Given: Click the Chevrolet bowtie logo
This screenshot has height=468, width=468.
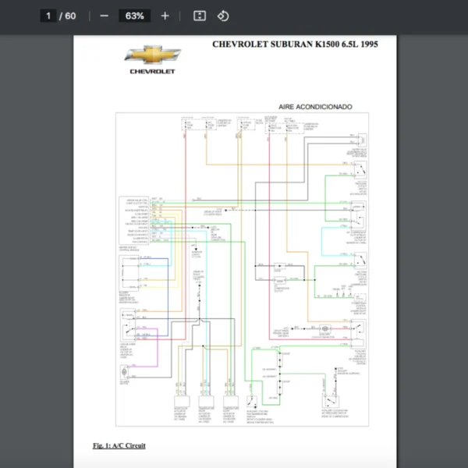Looking at the screenshot, I should click(152, 56).
